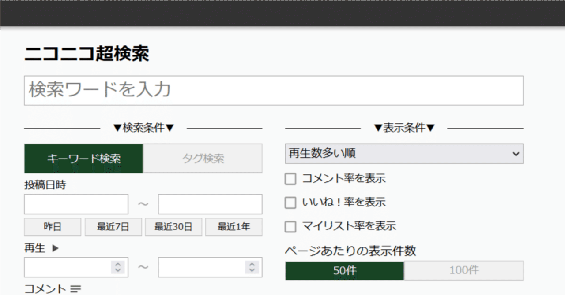The width and height of the screenshot is (565, 295).
Task: Set the date range to 昨日
Action: pos(53,227)
